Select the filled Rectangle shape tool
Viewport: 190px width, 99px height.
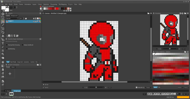point(3,29)
